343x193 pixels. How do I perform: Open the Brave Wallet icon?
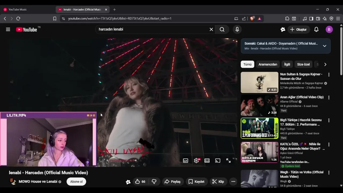(x=318, y=18)
